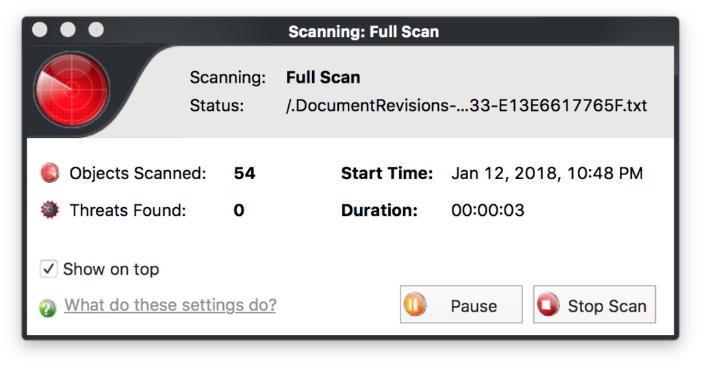Click the Objects Scanned red disc icon
701x367 pixels.
(49, 173)
